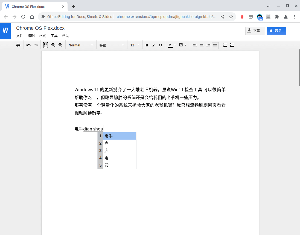This screenshot has height=235, width=300.
Task: Click the Zoom Out magnifier icon
Action: pyautogui.click(x=60, y=45)
